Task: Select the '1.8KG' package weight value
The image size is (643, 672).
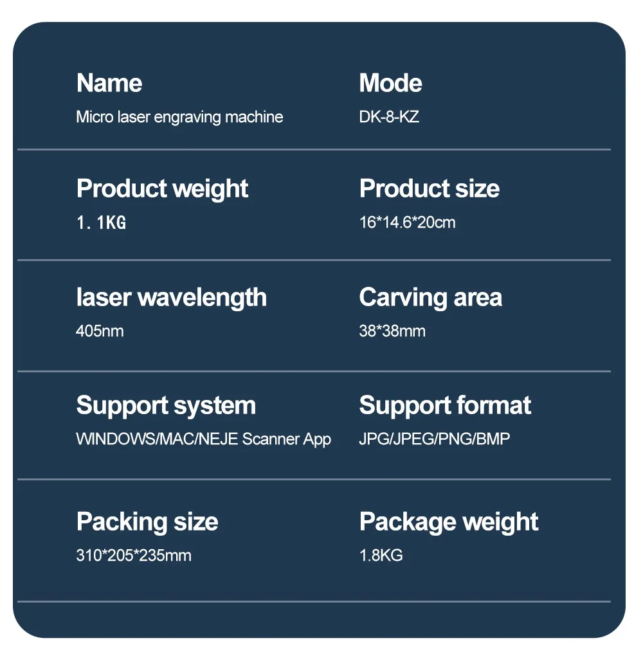Action: coord(381,556)
